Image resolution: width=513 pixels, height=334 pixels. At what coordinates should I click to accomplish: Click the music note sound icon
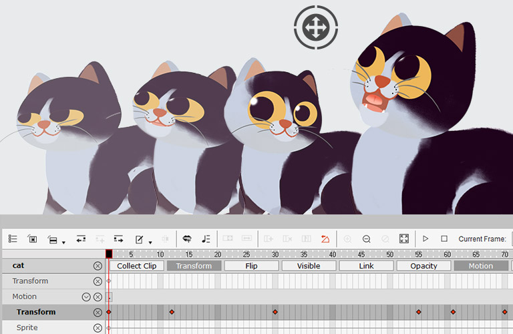pyautogui.click(x=206, y=238)
